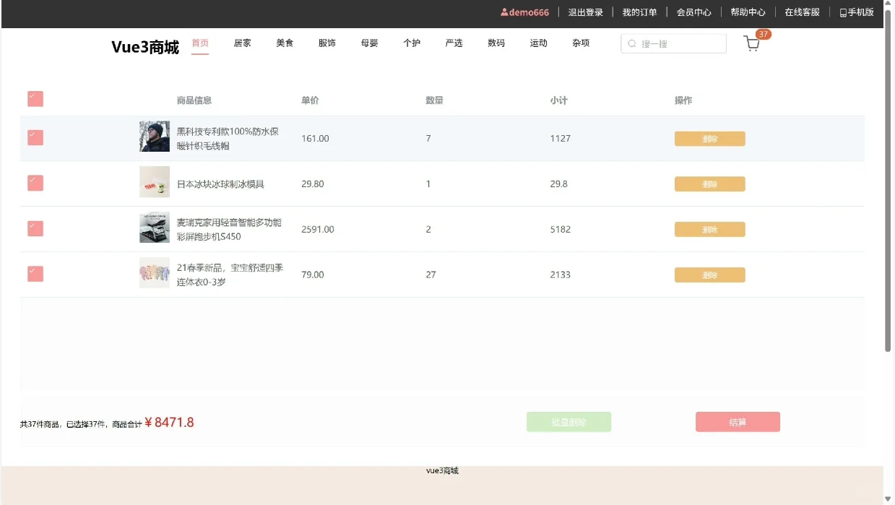
Task: Click the 批量删除 batch delete button
Action: (x=568, y=421)
